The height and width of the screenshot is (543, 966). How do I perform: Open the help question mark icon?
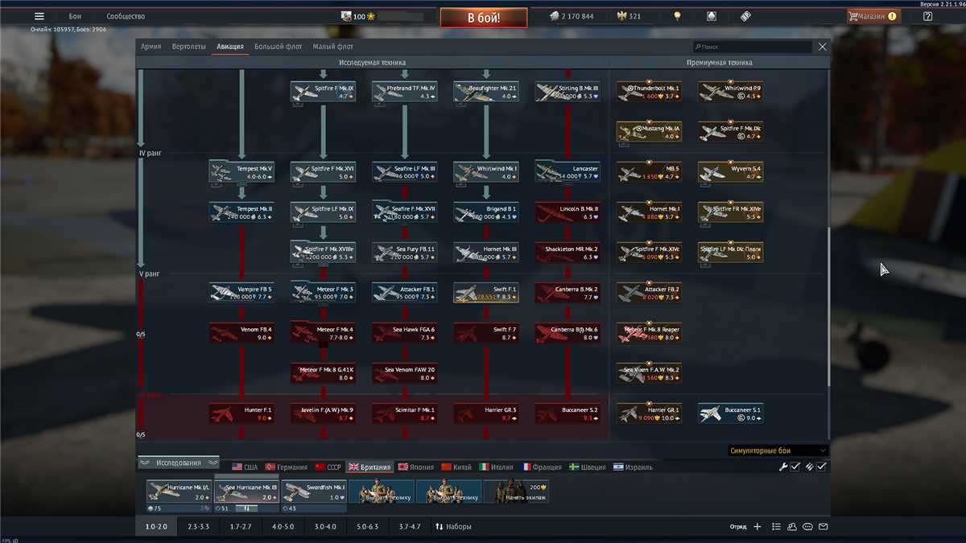[927, 16]
